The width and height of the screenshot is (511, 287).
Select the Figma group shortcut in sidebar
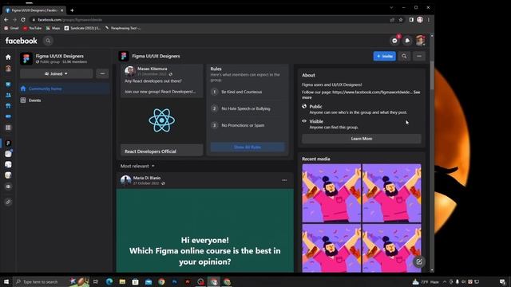pos(8,143)
